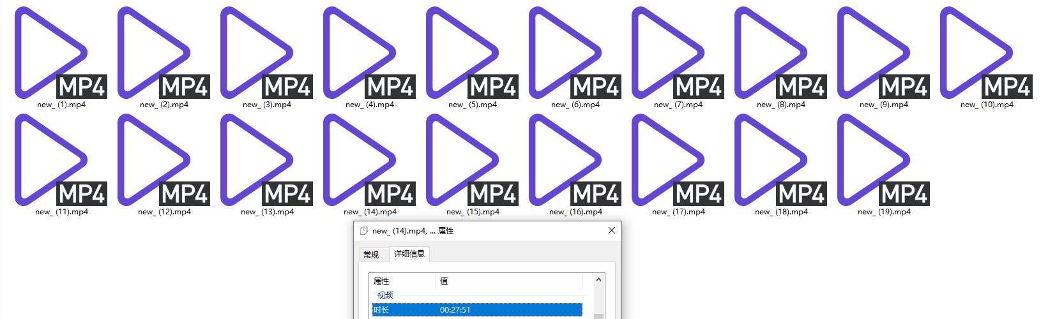Select the new_ (19).mp4 file icon
The width and height of the screenshot is (1041, 319).
coord(883,161)
